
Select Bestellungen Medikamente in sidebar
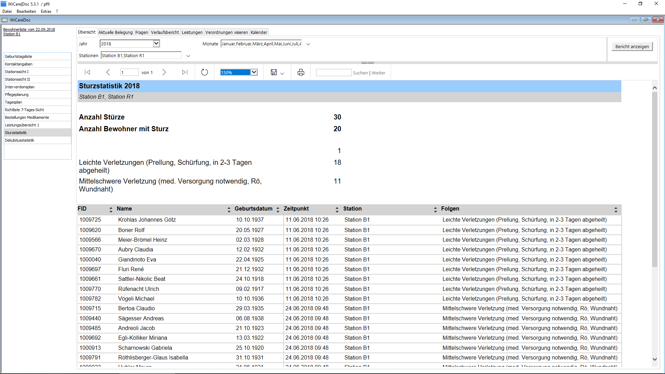(x=38, y=117)
